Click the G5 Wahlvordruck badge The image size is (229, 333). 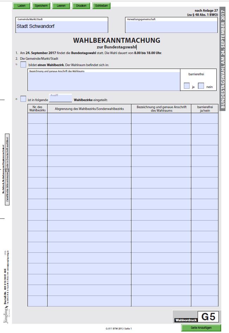(x=197, y=317)
